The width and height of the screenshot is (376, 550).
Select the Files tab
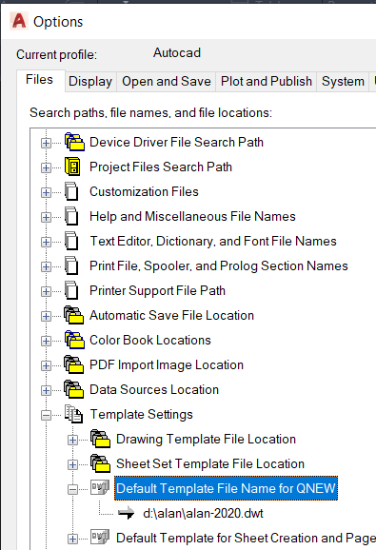pyautogui.click(x=40, y=80)
